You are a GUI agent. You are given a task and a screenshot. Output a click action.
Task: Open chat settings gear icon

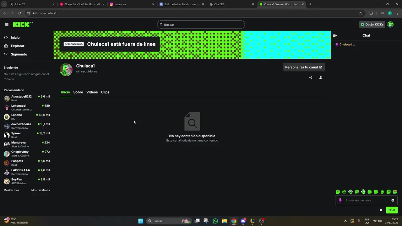coord(381,210)
